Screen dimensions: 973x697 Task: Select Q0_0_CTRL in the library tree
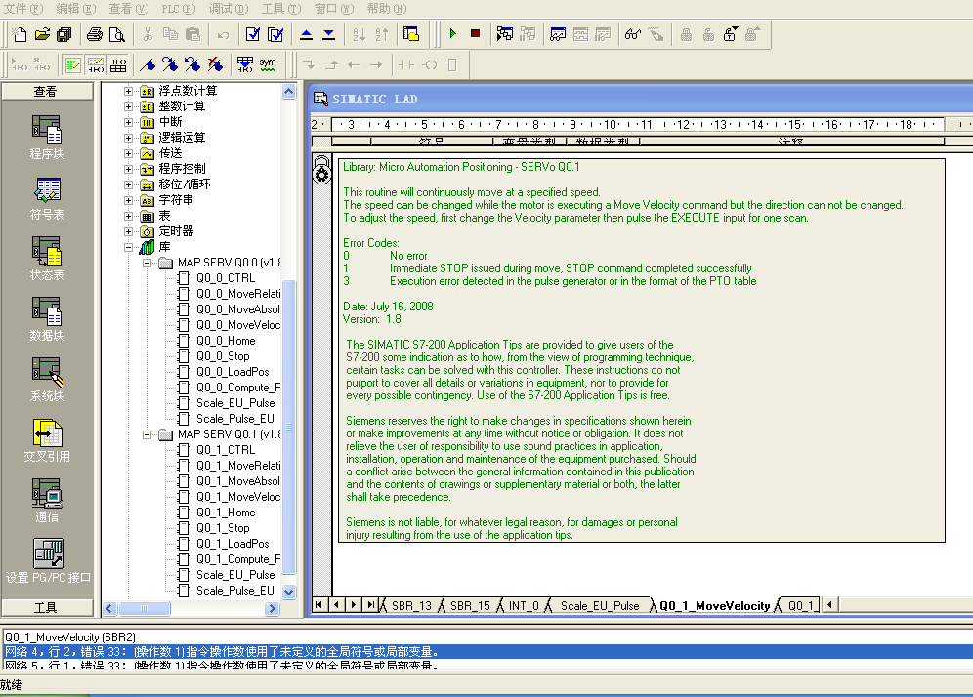click(x=226, y=278)
